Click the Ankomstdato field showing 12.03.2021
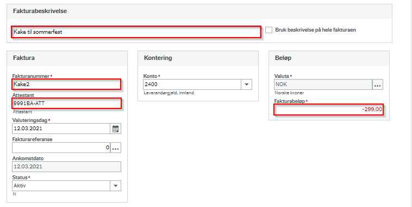Viewport: 412px width, 207px height. click(66, 167)
